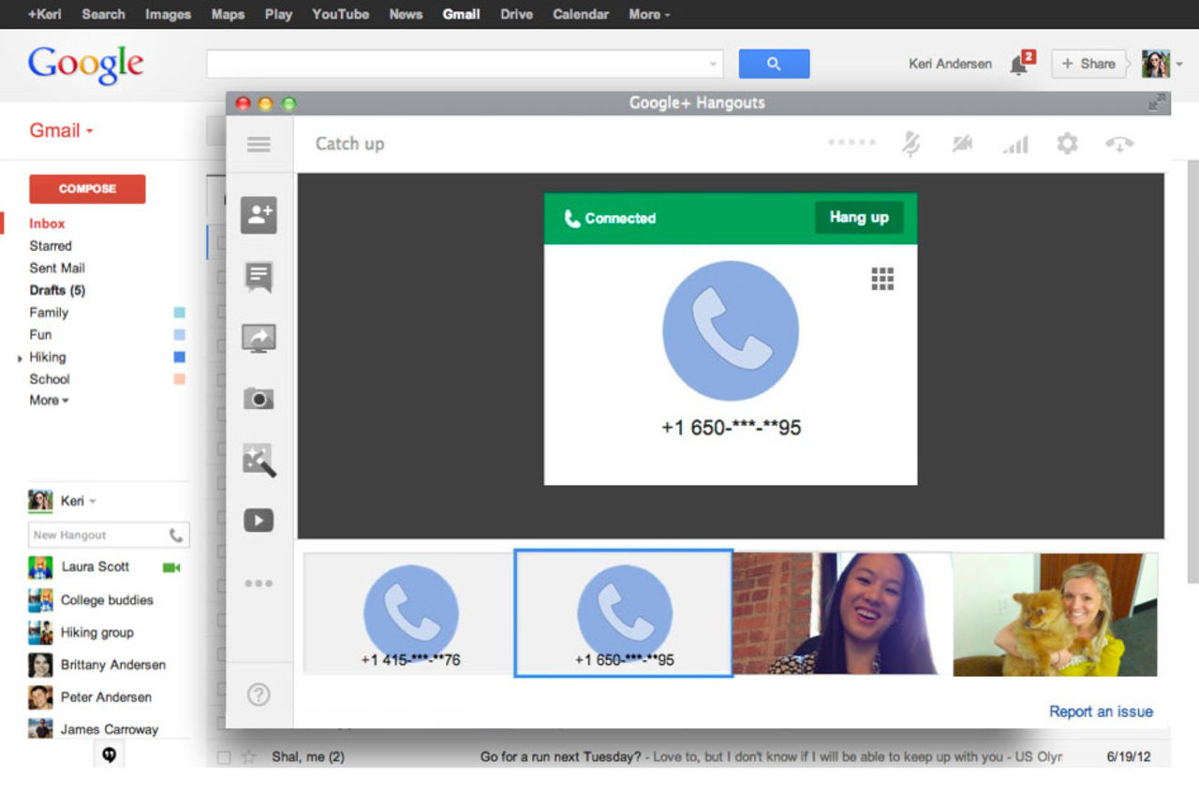The height and width of the screenshot is (807, 1199).
Task: Start a Screenshare from the sidebar
Action: [259, 337]
